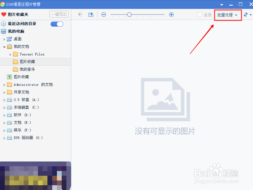Click the red heart favorites icon
Image resolution: width=253 pixels, height=190 pixels.
tap(4, 15)
